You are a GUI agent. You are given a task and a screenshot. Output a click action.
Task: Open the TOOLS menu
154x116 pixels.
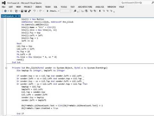click(x=64, y=7)
